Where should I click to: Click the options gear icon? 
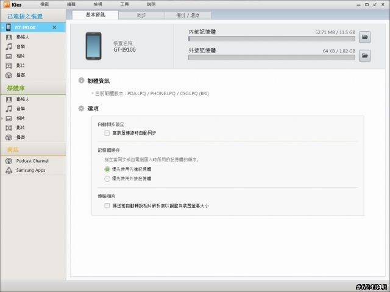[81, 109]
